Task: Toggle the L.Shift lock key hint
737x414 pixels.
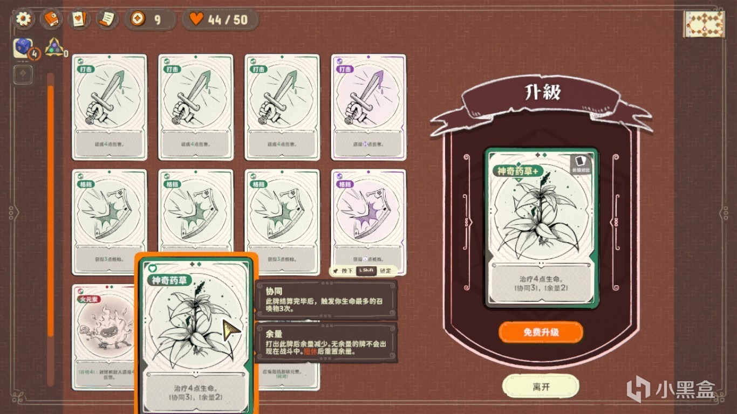Action: point(365,271)
